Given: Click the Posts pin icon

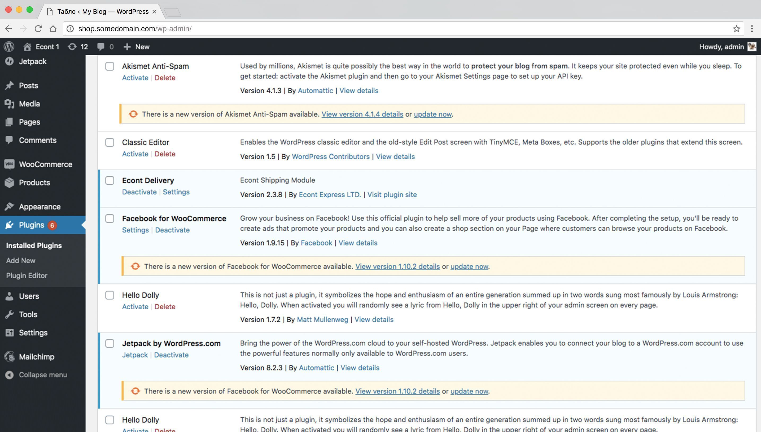Looking at the screenshot, I should pos(10,86).
